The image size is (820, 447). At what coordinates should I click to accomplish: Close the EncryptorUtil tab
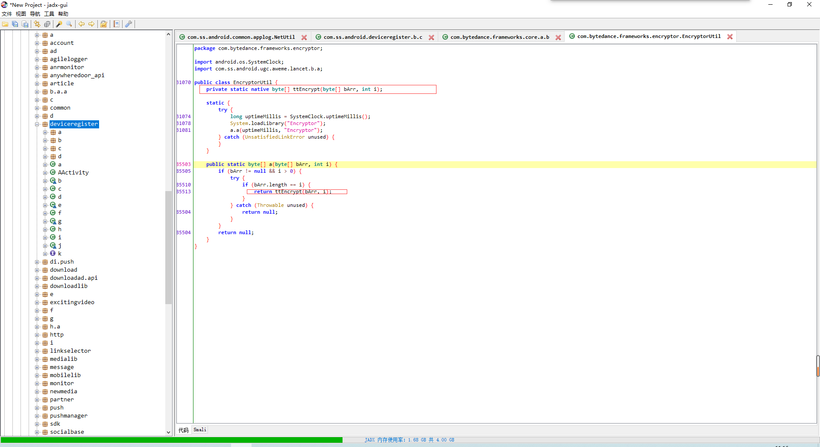pyautogui.click(x=730, y=37)
